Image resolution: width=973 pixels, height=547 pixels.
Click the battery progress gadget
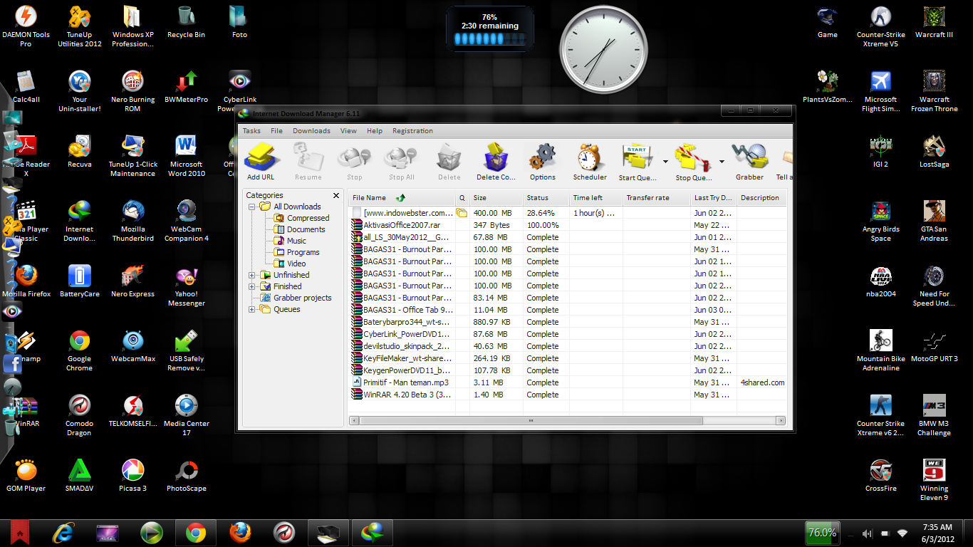(x=490, y=30)
